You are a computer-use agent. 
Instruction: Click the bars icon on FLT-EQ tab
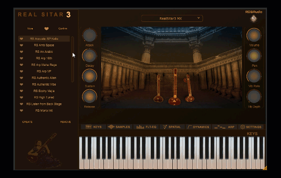[x=140, y=127]
